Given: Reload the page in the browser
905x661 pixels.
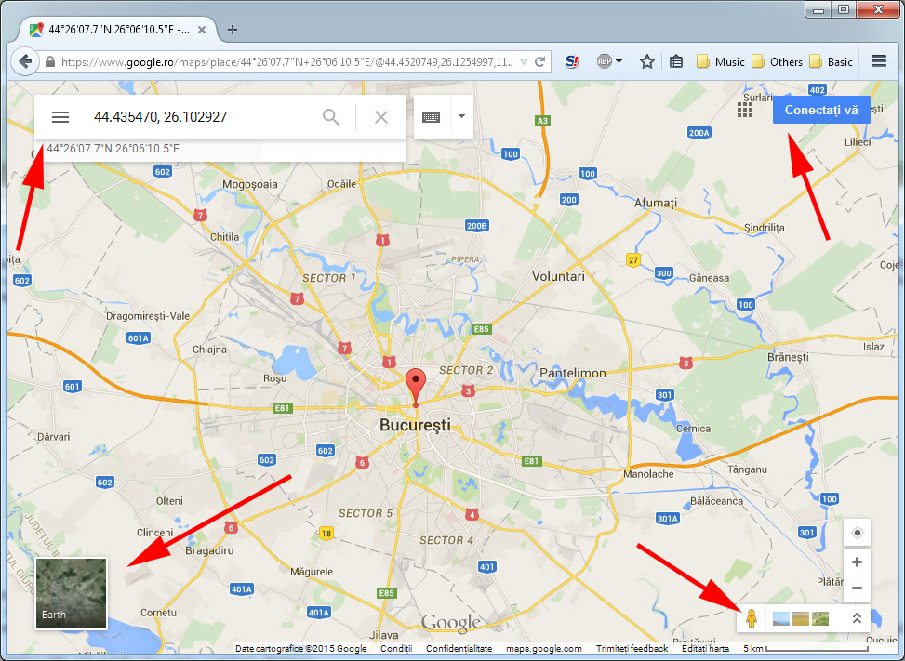Looking at the screenshot, I should pos(540,61).
